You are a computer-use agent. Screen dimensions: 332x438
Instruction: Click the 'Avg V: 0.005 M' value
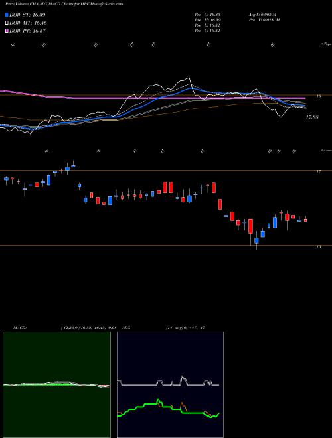point(264,15)
